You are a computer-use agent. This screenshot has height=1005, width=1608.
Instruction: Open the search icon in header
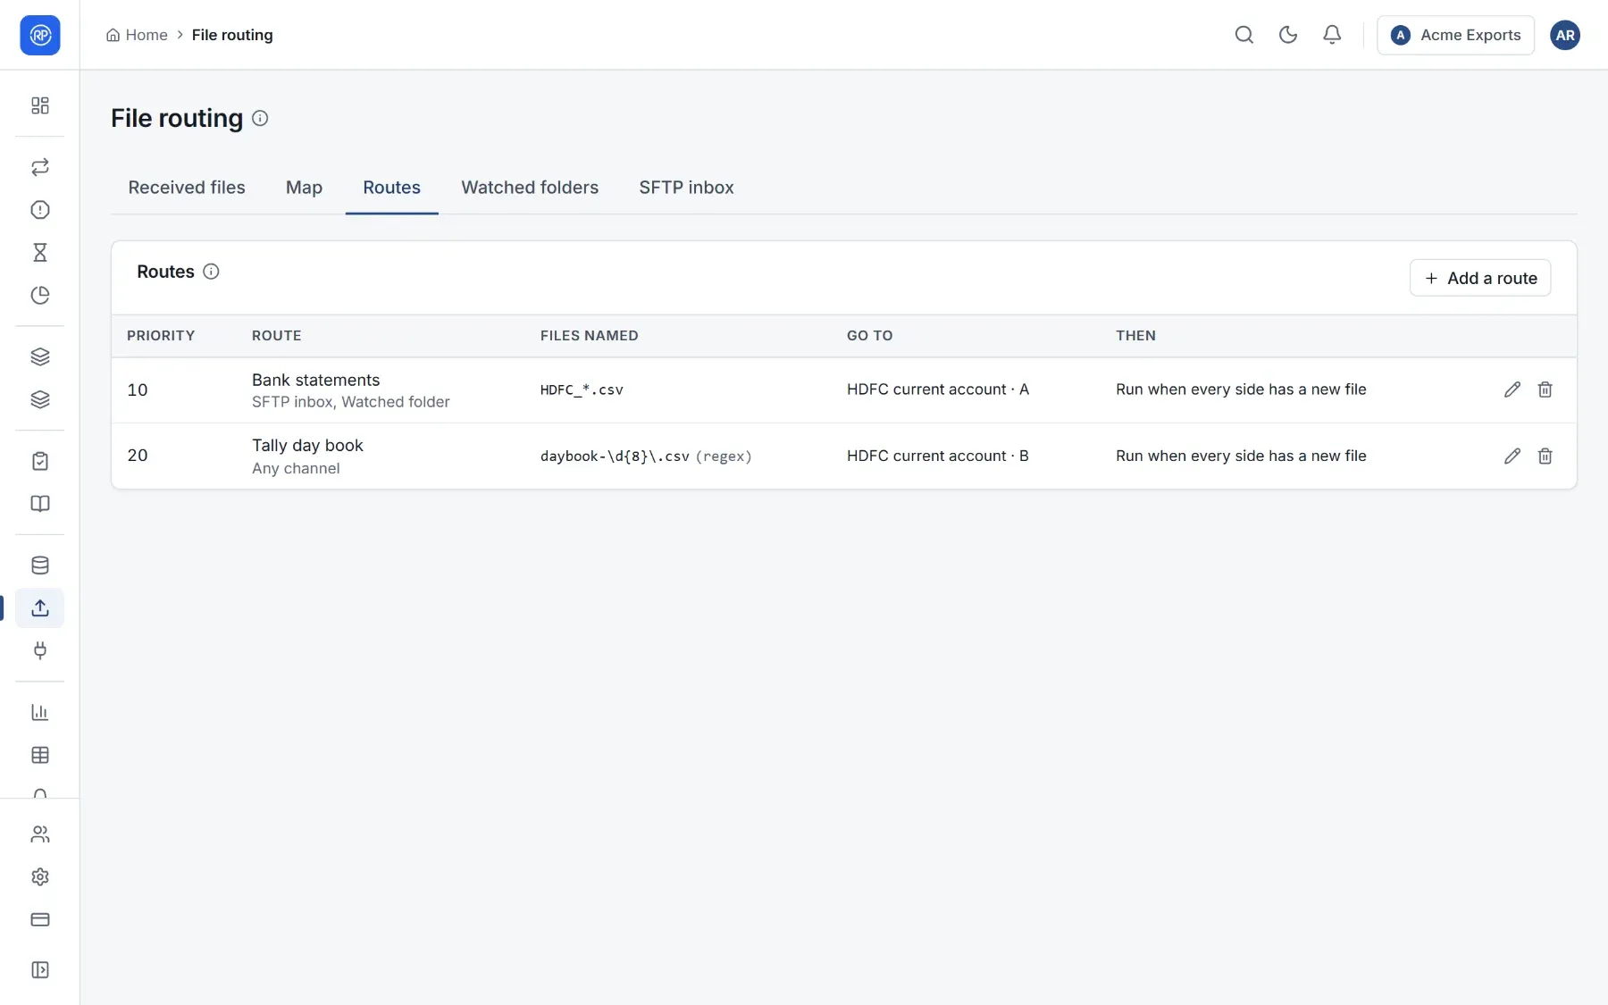tap(1244, 35)
